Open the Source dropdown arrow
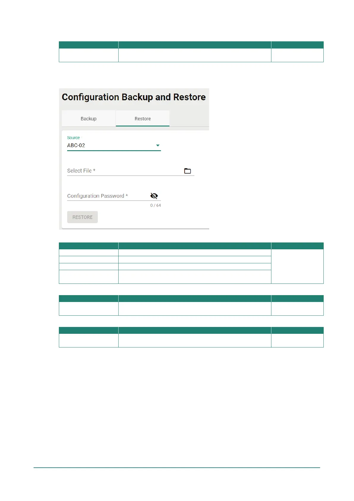The image size is (354, 501). tap(158, 145)
